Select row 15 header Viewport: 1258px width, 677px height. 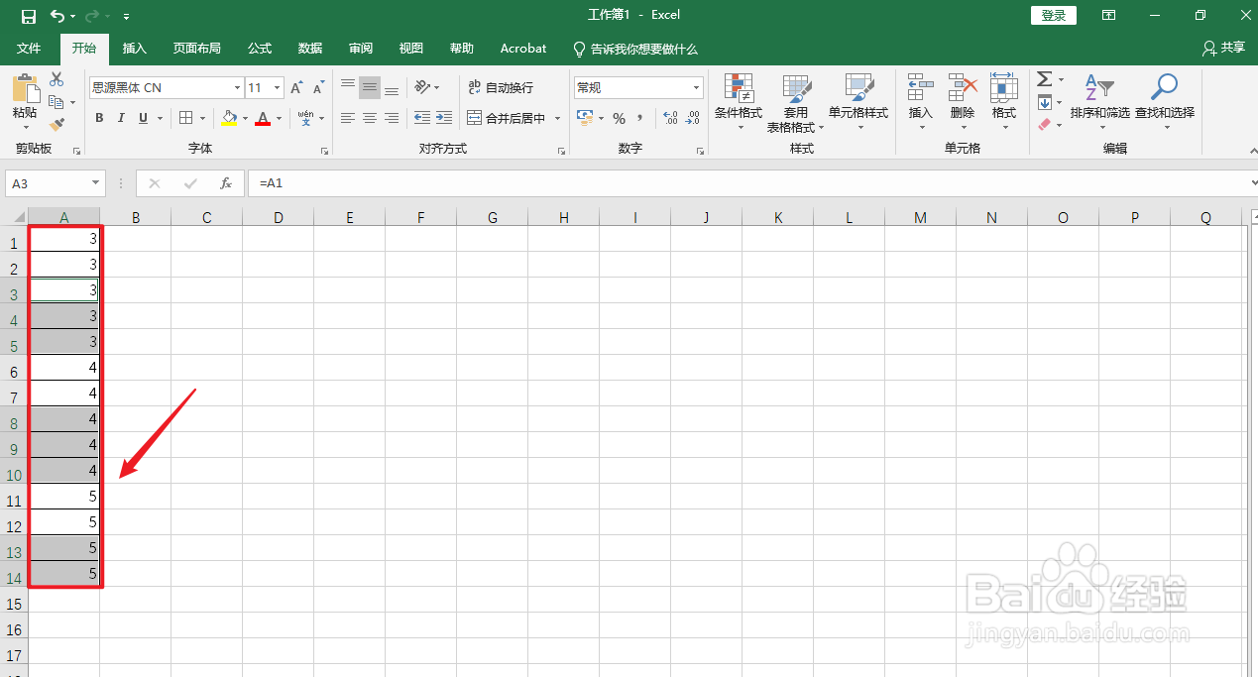coord(14,604)
